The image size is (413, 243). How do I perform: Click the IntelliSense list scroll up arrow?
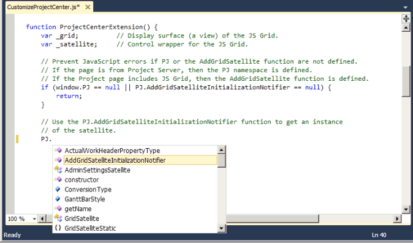click(221, 150)
